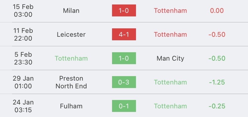Select the green 1-0 Man City score badge
Viewport: 248px width, 117px height.
[x=124, y=58]
